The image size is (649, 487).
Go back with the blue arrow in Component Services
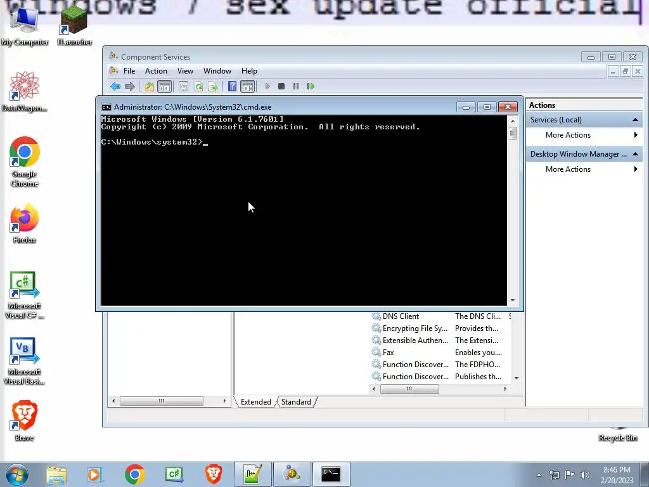click(115, 86)
